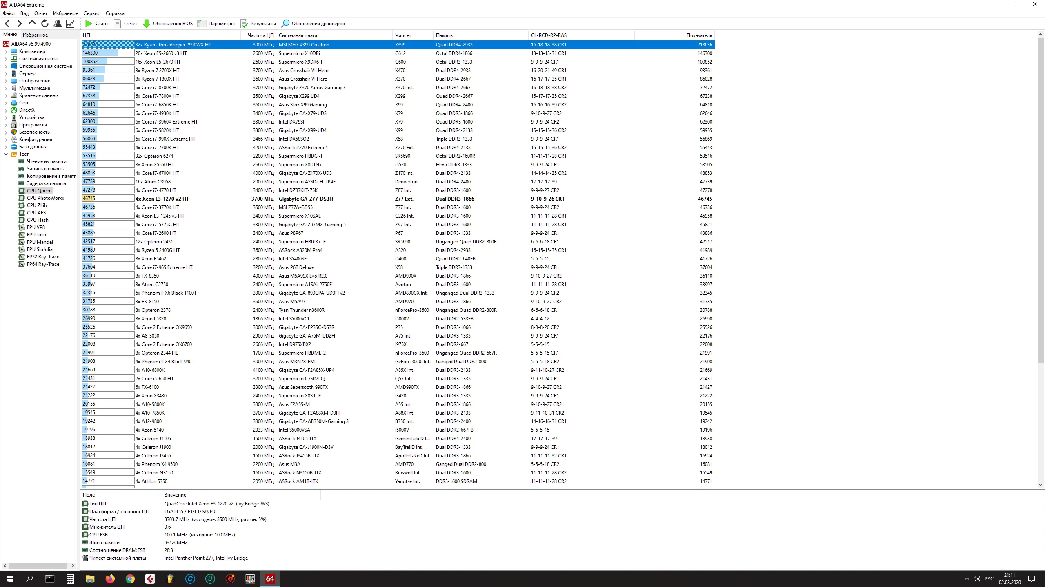Image resolution: width=1045 pixels, height=587 pixels.
Task: Click the Results toolbar icon
Action: (244, 24)
